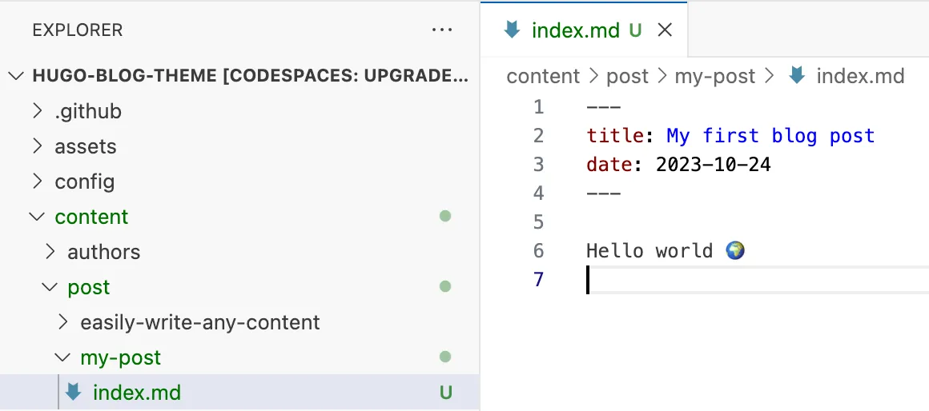Click markdown file icon beside index.md in tree
Image resolution: width=929 pixels, height=411 pixels.
[x=74, y=393]
